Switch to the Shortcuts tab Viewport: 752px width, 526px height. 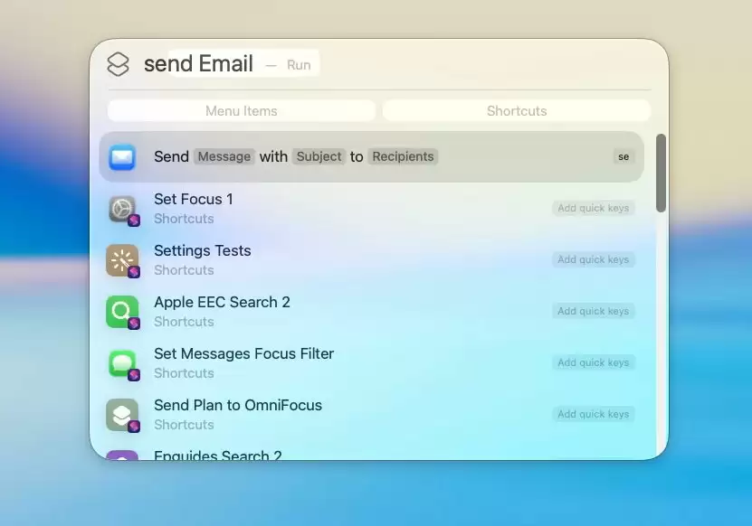(x=516, y=110)
